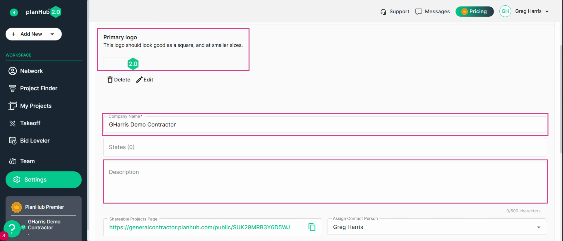Image resolution: width=563 pixels, height=241 pixels.
Task: Click the Takeoff tools icon
Action: pyautogui.click(x=13, y=123)
